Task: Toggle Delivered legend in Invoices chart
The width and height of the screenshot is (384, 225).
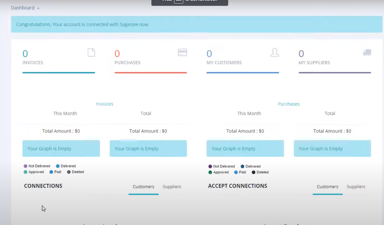Action: [x=66, y=166]
